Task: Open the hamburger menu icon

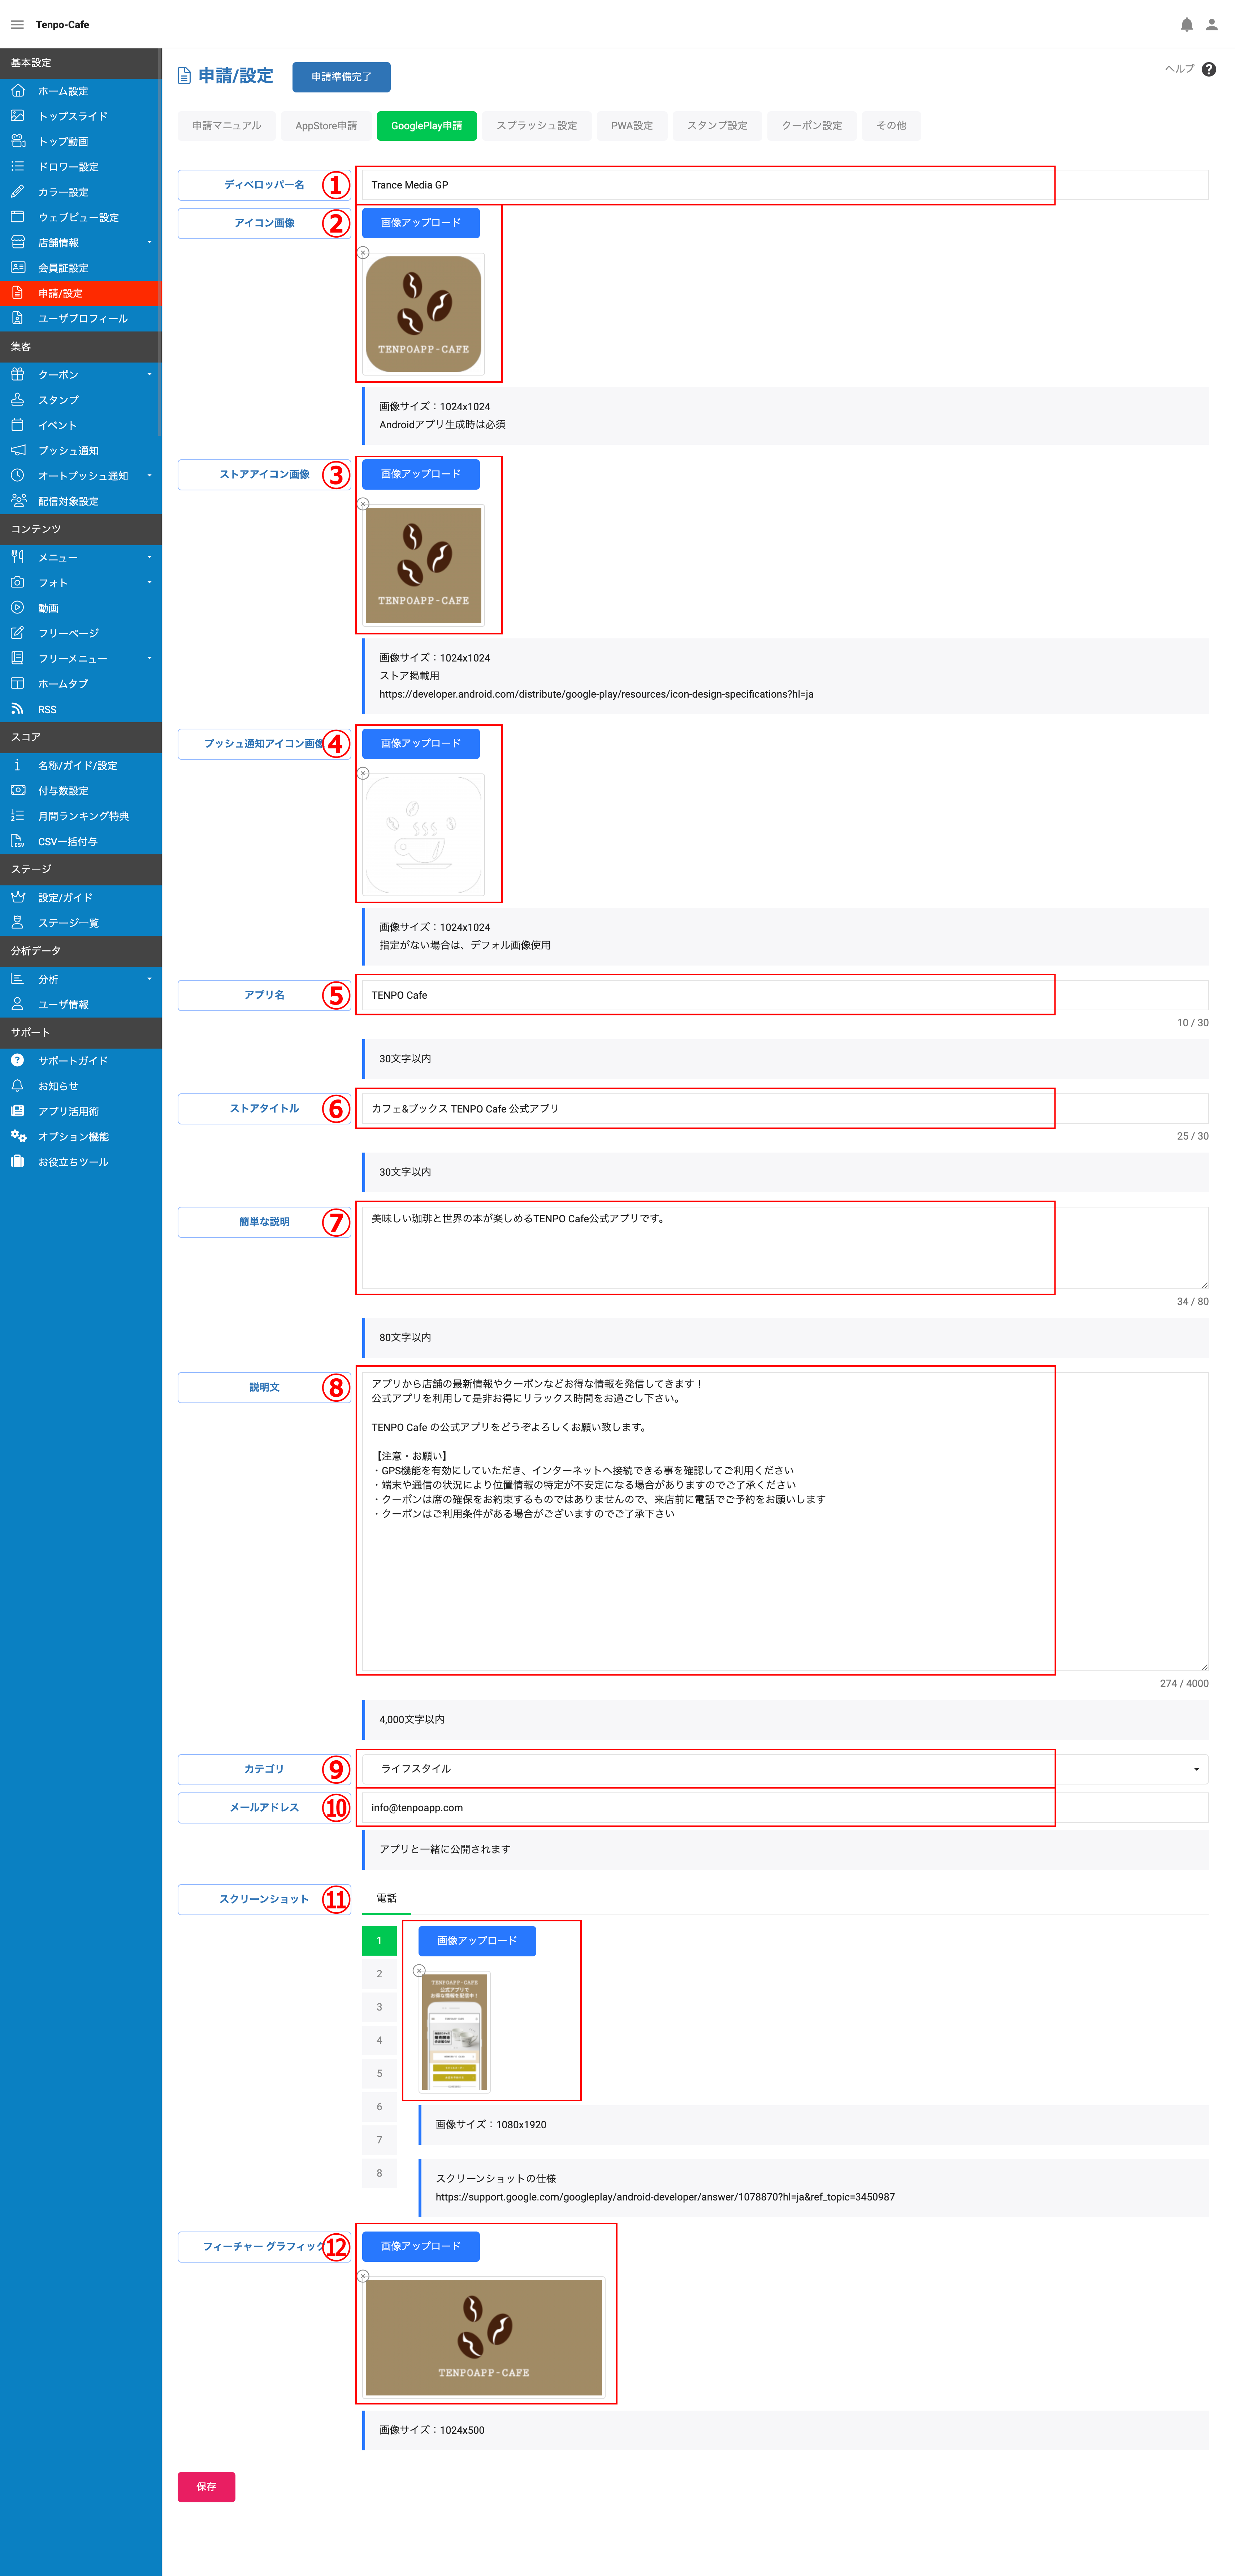Action: point(17,25)
